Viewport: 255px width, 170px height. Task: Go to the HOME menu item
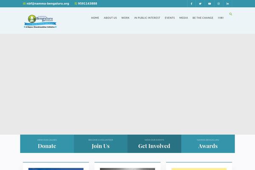[x=95, y=18]
